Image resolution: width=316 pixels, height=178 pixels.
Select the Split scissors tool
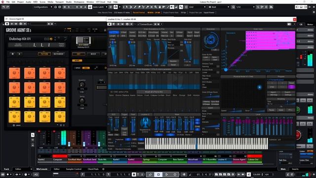click(x=143, y=7)
